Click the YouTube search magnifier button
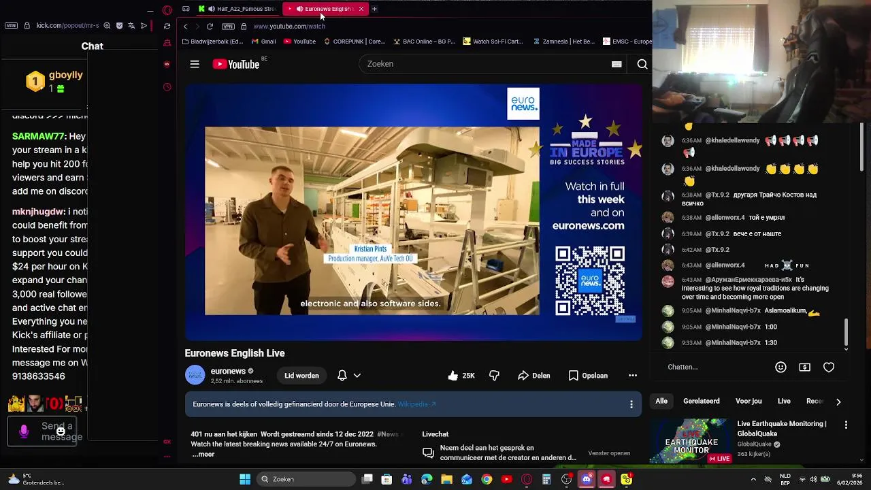871x490 pixels. tap(642, 64)
